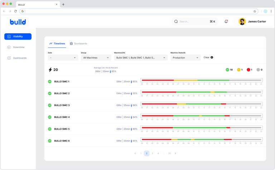275x170 pixels.
Task: Expand the Machine(20) selection dropdown
Action: click(141, 58)
